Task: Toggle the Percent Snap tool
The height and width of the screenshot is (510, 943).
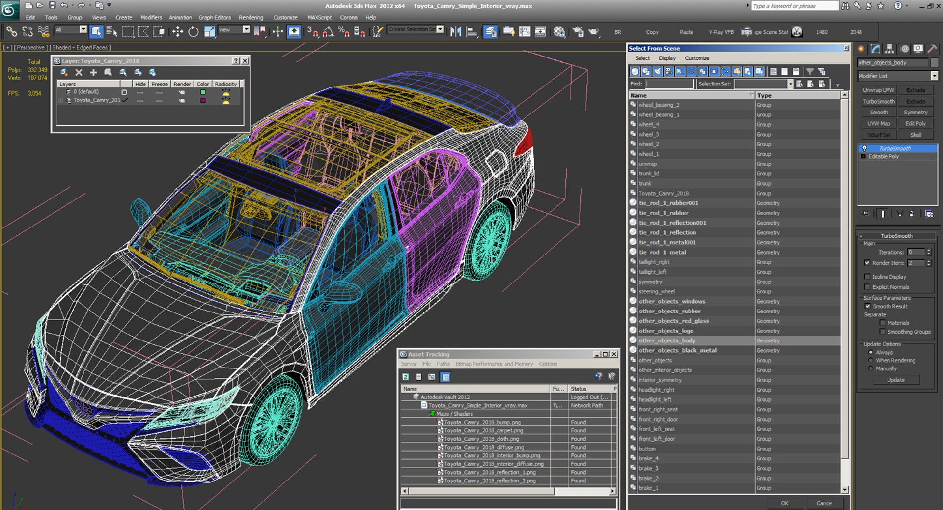Action: (x=344, y=32)
